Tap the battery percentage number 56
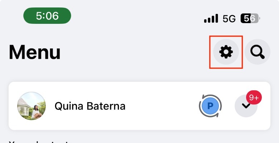 [250, 18]
